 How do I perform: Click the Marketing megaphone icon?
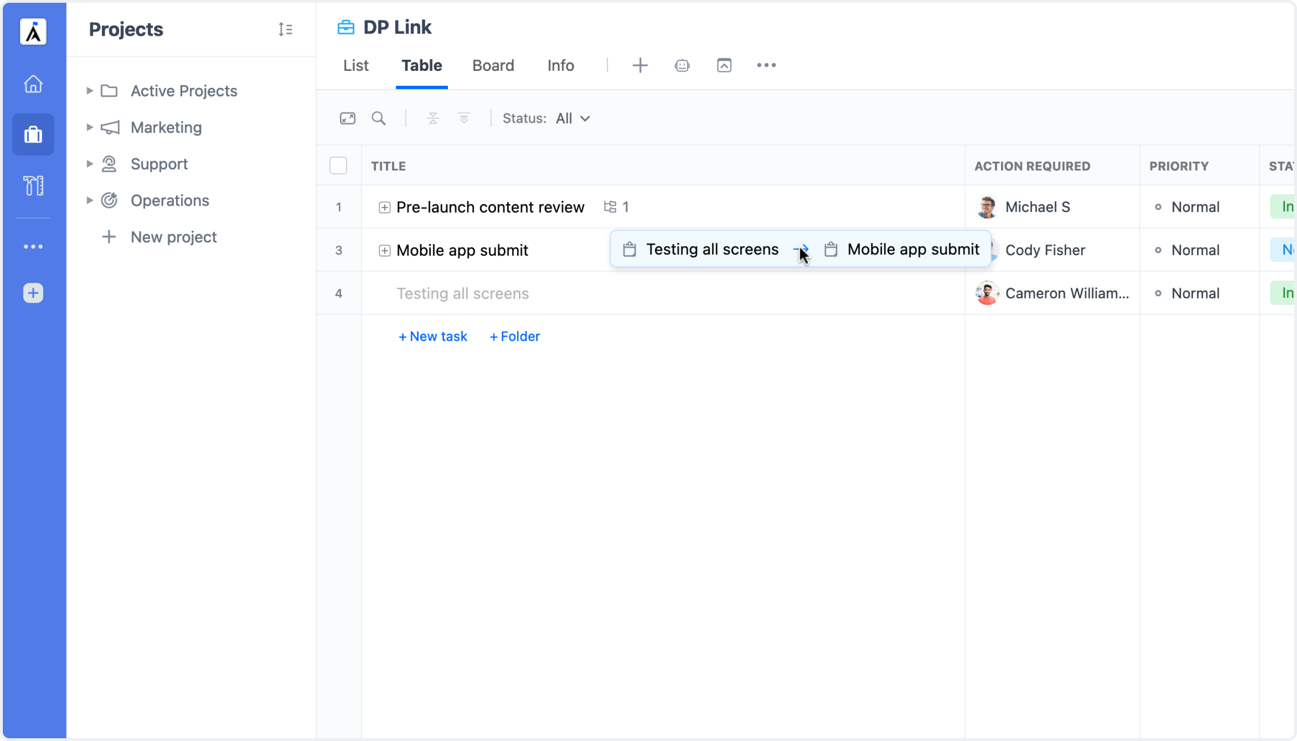pos(109,127)
